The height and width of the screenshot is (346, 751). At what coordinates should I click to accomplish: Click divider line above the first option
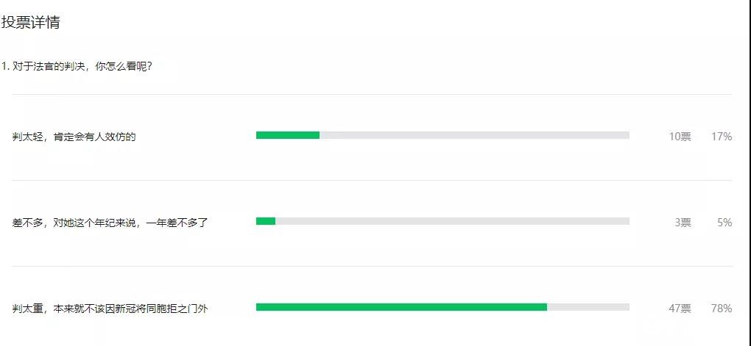tap(372, 95)
